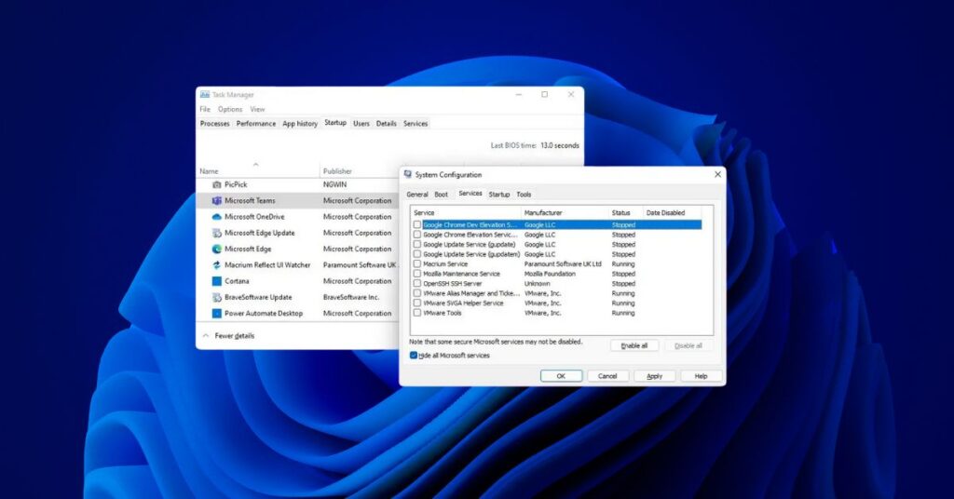Switch to App history tab
This screenshot has width=954, height=499.
tap(300, 124)
